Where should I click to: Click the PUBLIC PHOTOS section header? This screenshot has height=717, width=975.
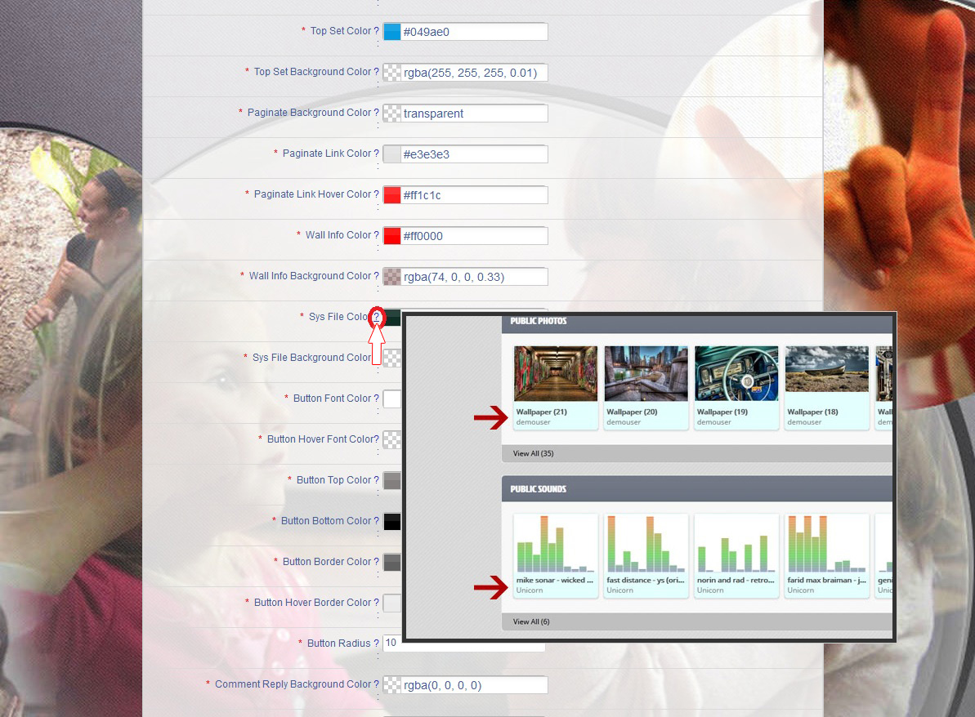pyautogui.click(x=539, y=321)
